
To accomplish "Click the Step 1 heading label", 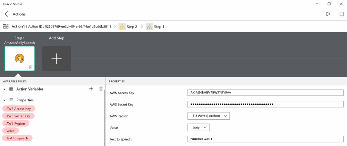I will pos(20,38).
